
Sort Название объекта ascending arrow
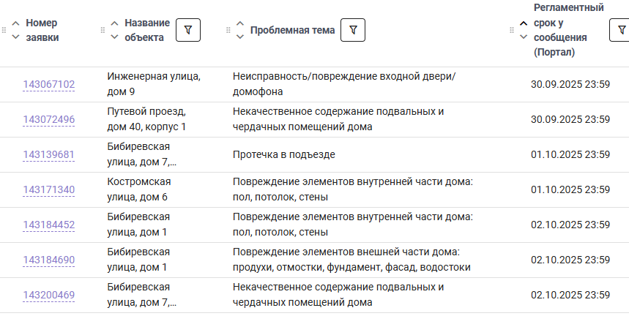(x=114, y=23)
